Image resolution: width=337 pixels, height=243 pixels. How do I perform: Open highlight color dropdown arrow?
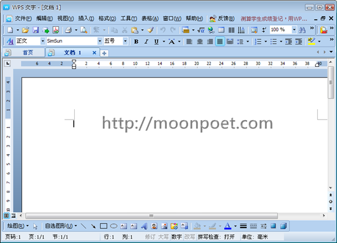[x=319, y=42]
